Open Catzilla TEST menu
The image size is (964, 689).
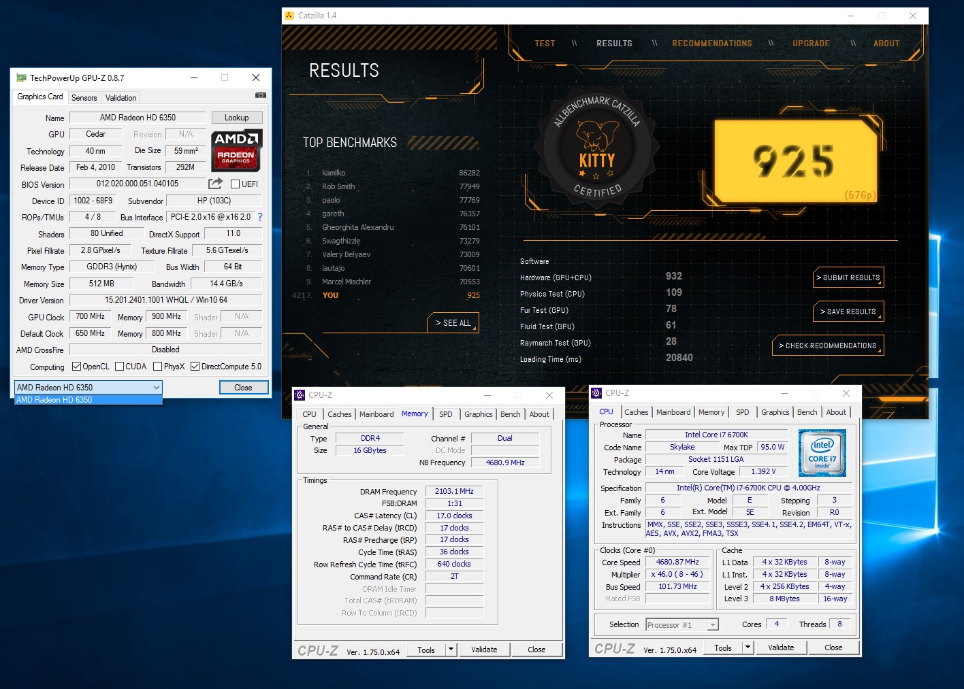click(545, 43)
